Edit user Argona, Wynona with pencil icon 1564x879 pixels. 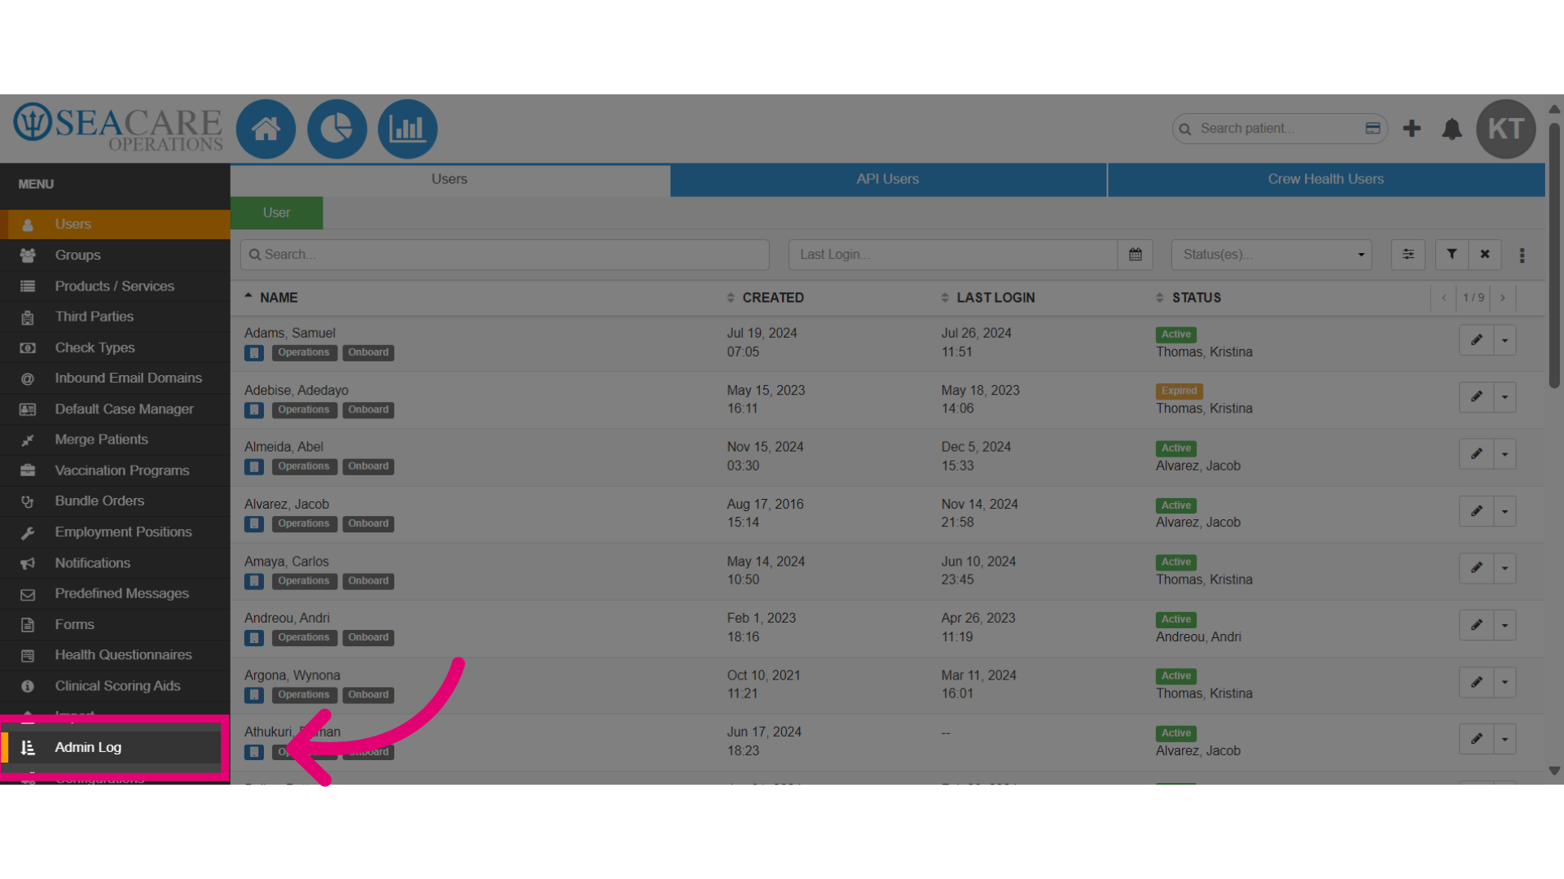1476,682
